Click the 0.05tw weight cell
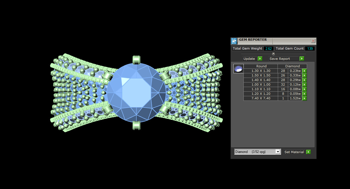 point(295,94)
